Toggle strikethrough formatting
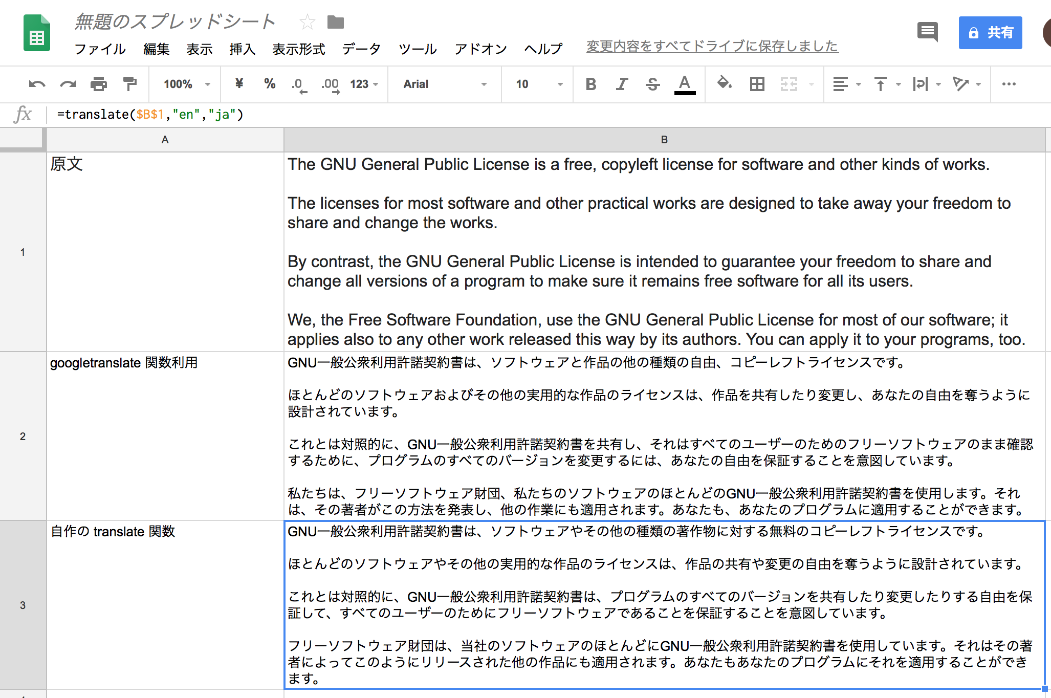1051x698 pixels. 652,84
